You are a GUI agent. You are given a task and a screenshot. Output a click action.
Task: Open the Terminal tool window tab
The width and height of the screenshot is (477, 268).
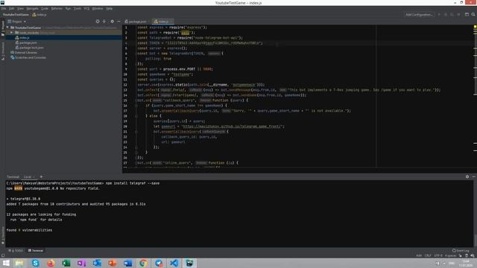coord(36,251)
